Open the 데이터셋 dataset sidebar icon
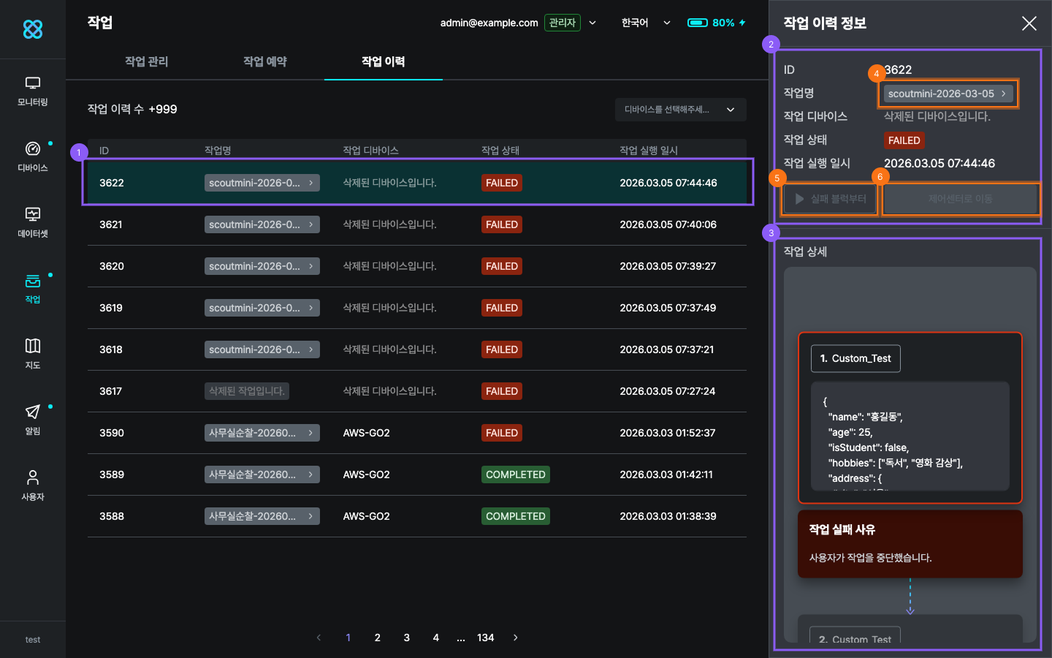The height and width of the screenshot is (658, 1052). click(33, 223)
